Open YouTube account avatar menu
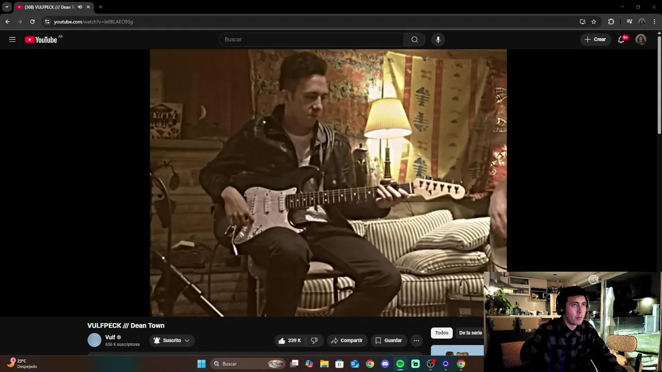The height and width of the screenshot is (372, 662). (x=641, y=39)
